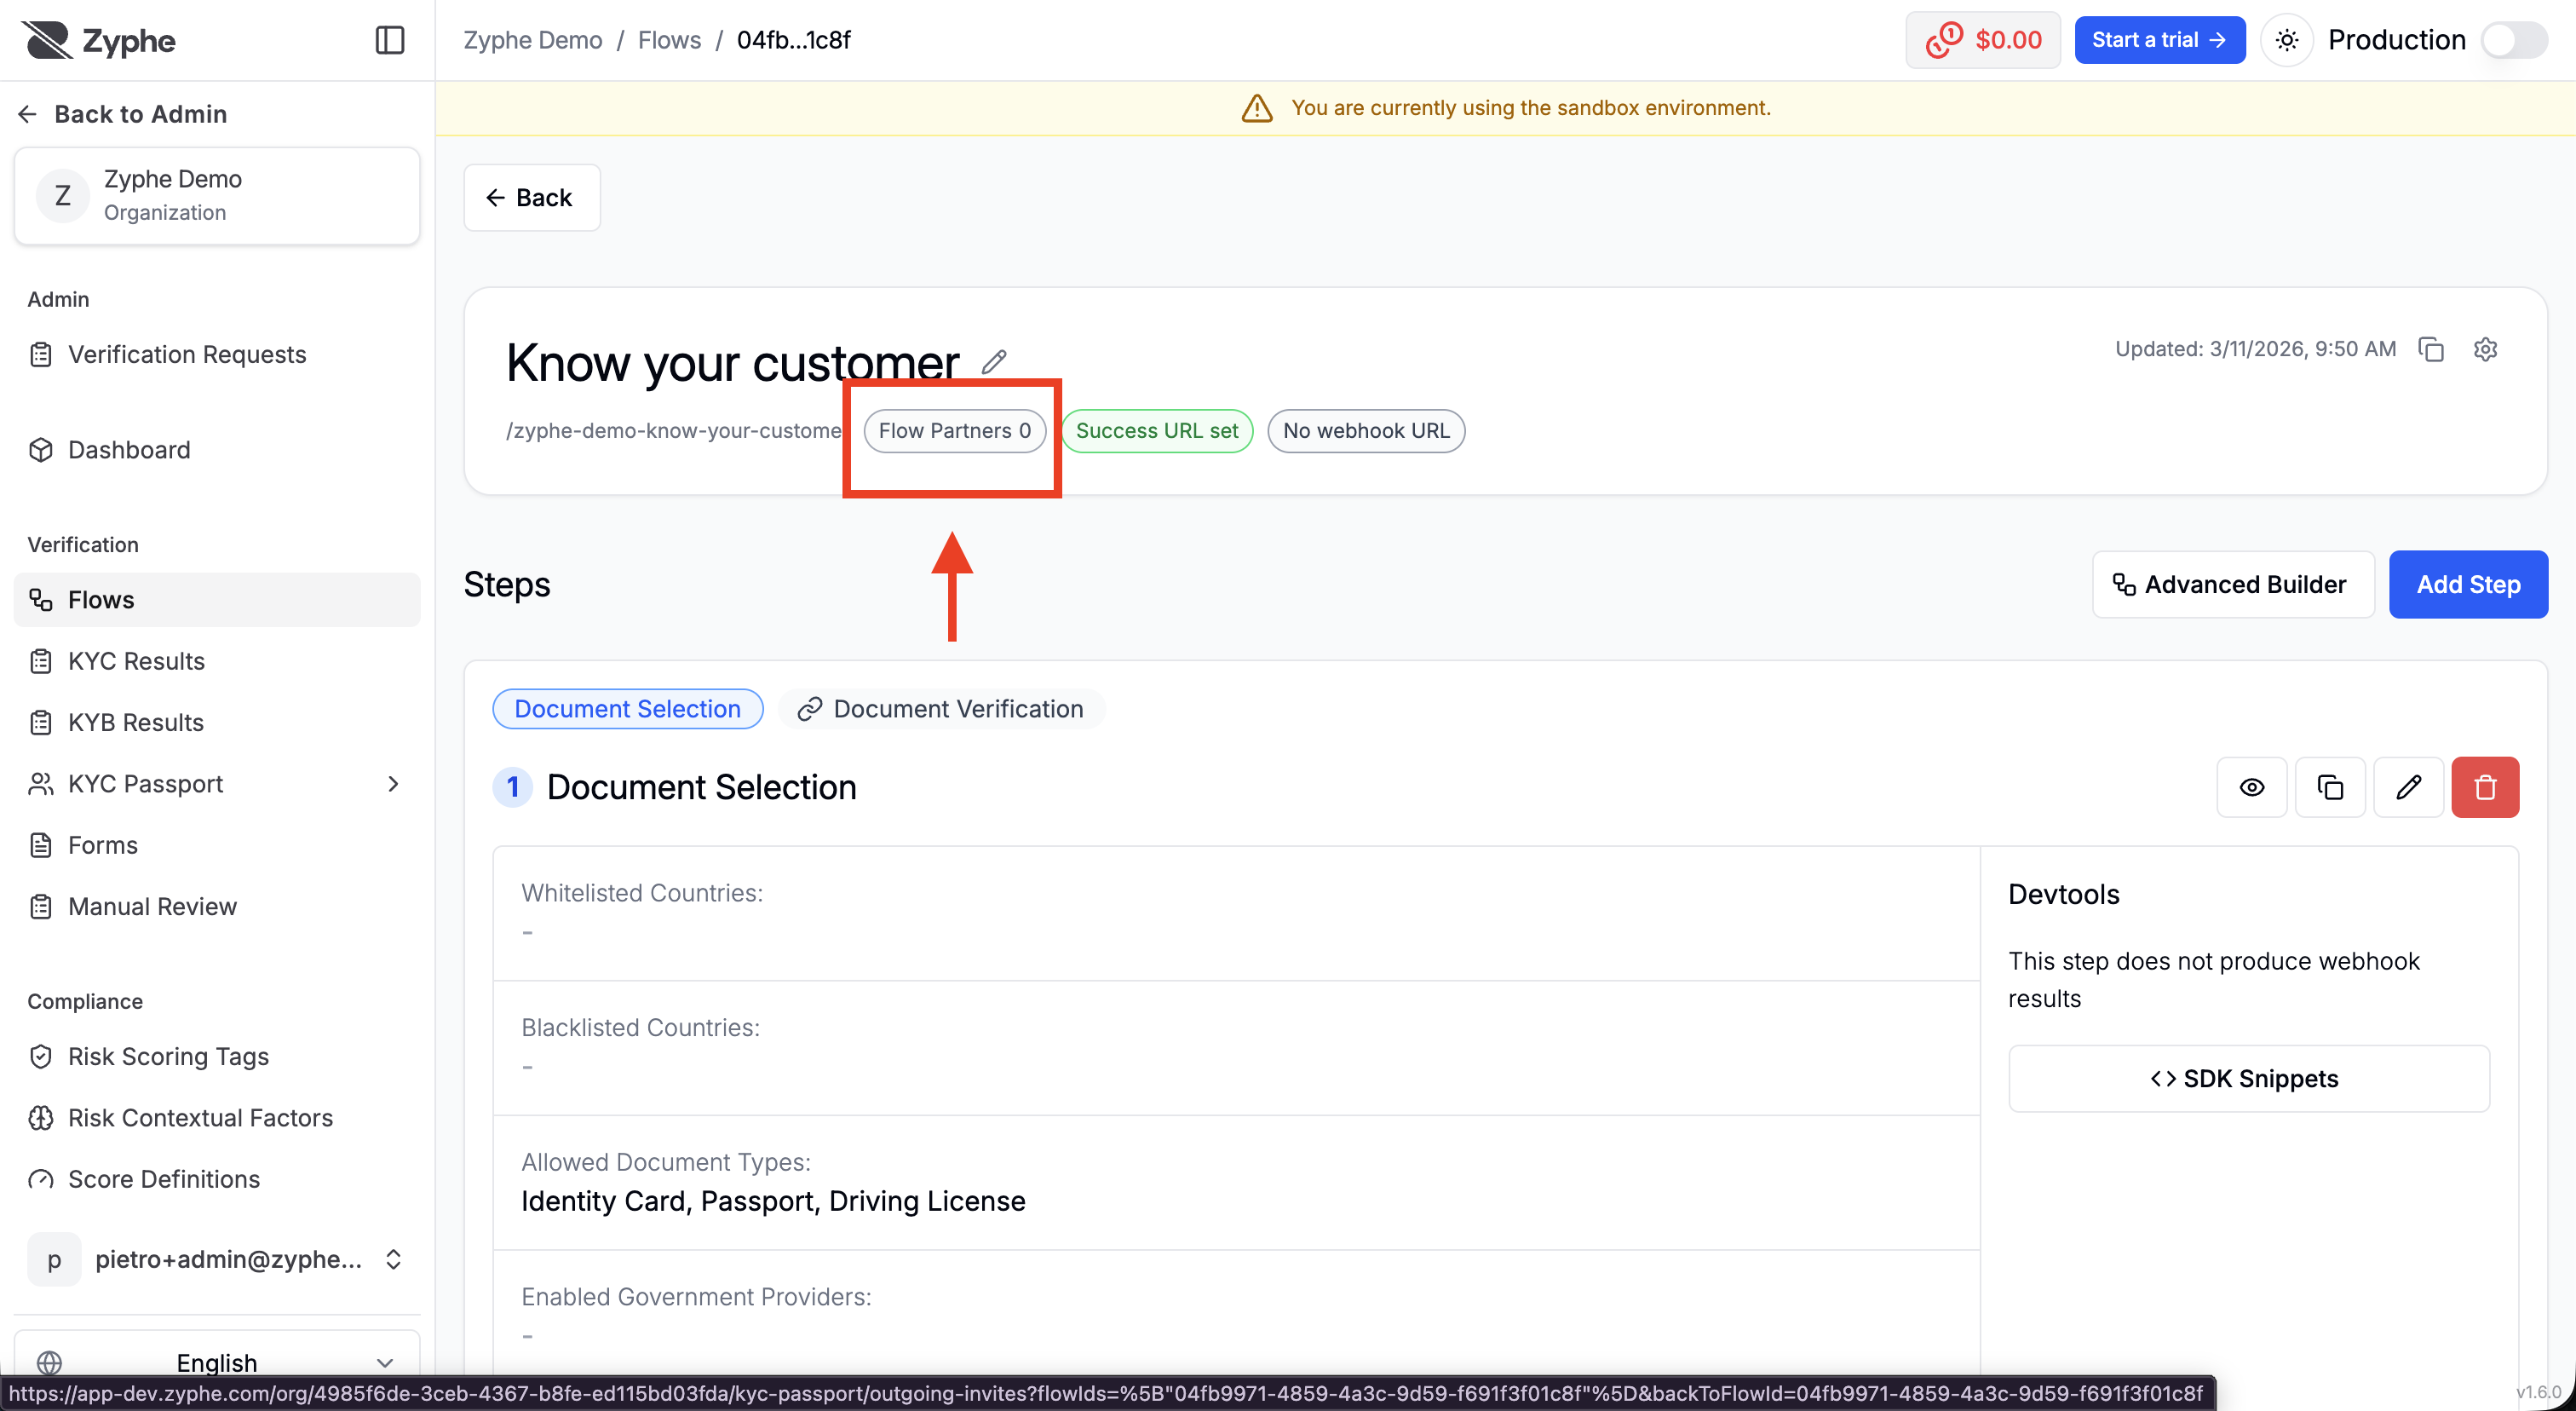Open Manual Review page
This screenshot has width=2576, height=1411.
coord(216,907)
